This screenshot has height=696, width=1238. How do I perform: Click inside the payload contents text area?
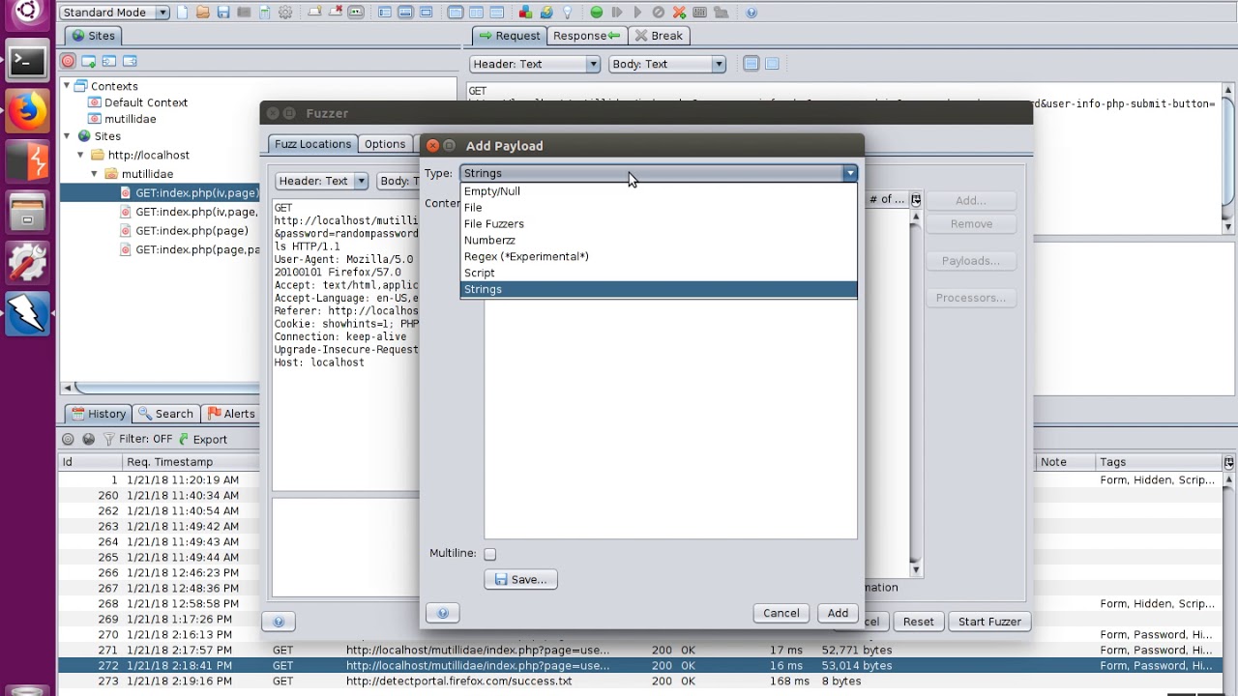(670, 419)
